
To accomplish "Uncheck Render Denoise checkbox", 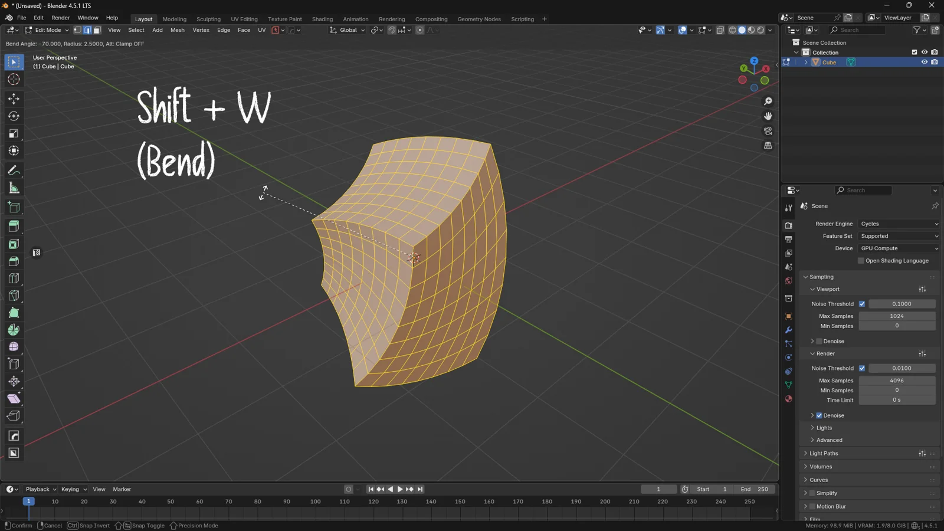I will (x=819, y=415).
